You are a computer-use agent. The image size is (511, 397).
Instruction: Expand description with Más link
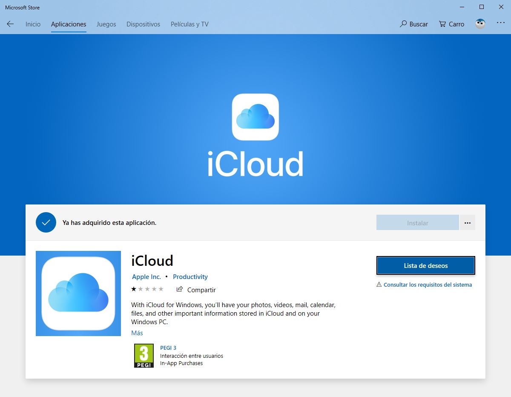(137, 333)
